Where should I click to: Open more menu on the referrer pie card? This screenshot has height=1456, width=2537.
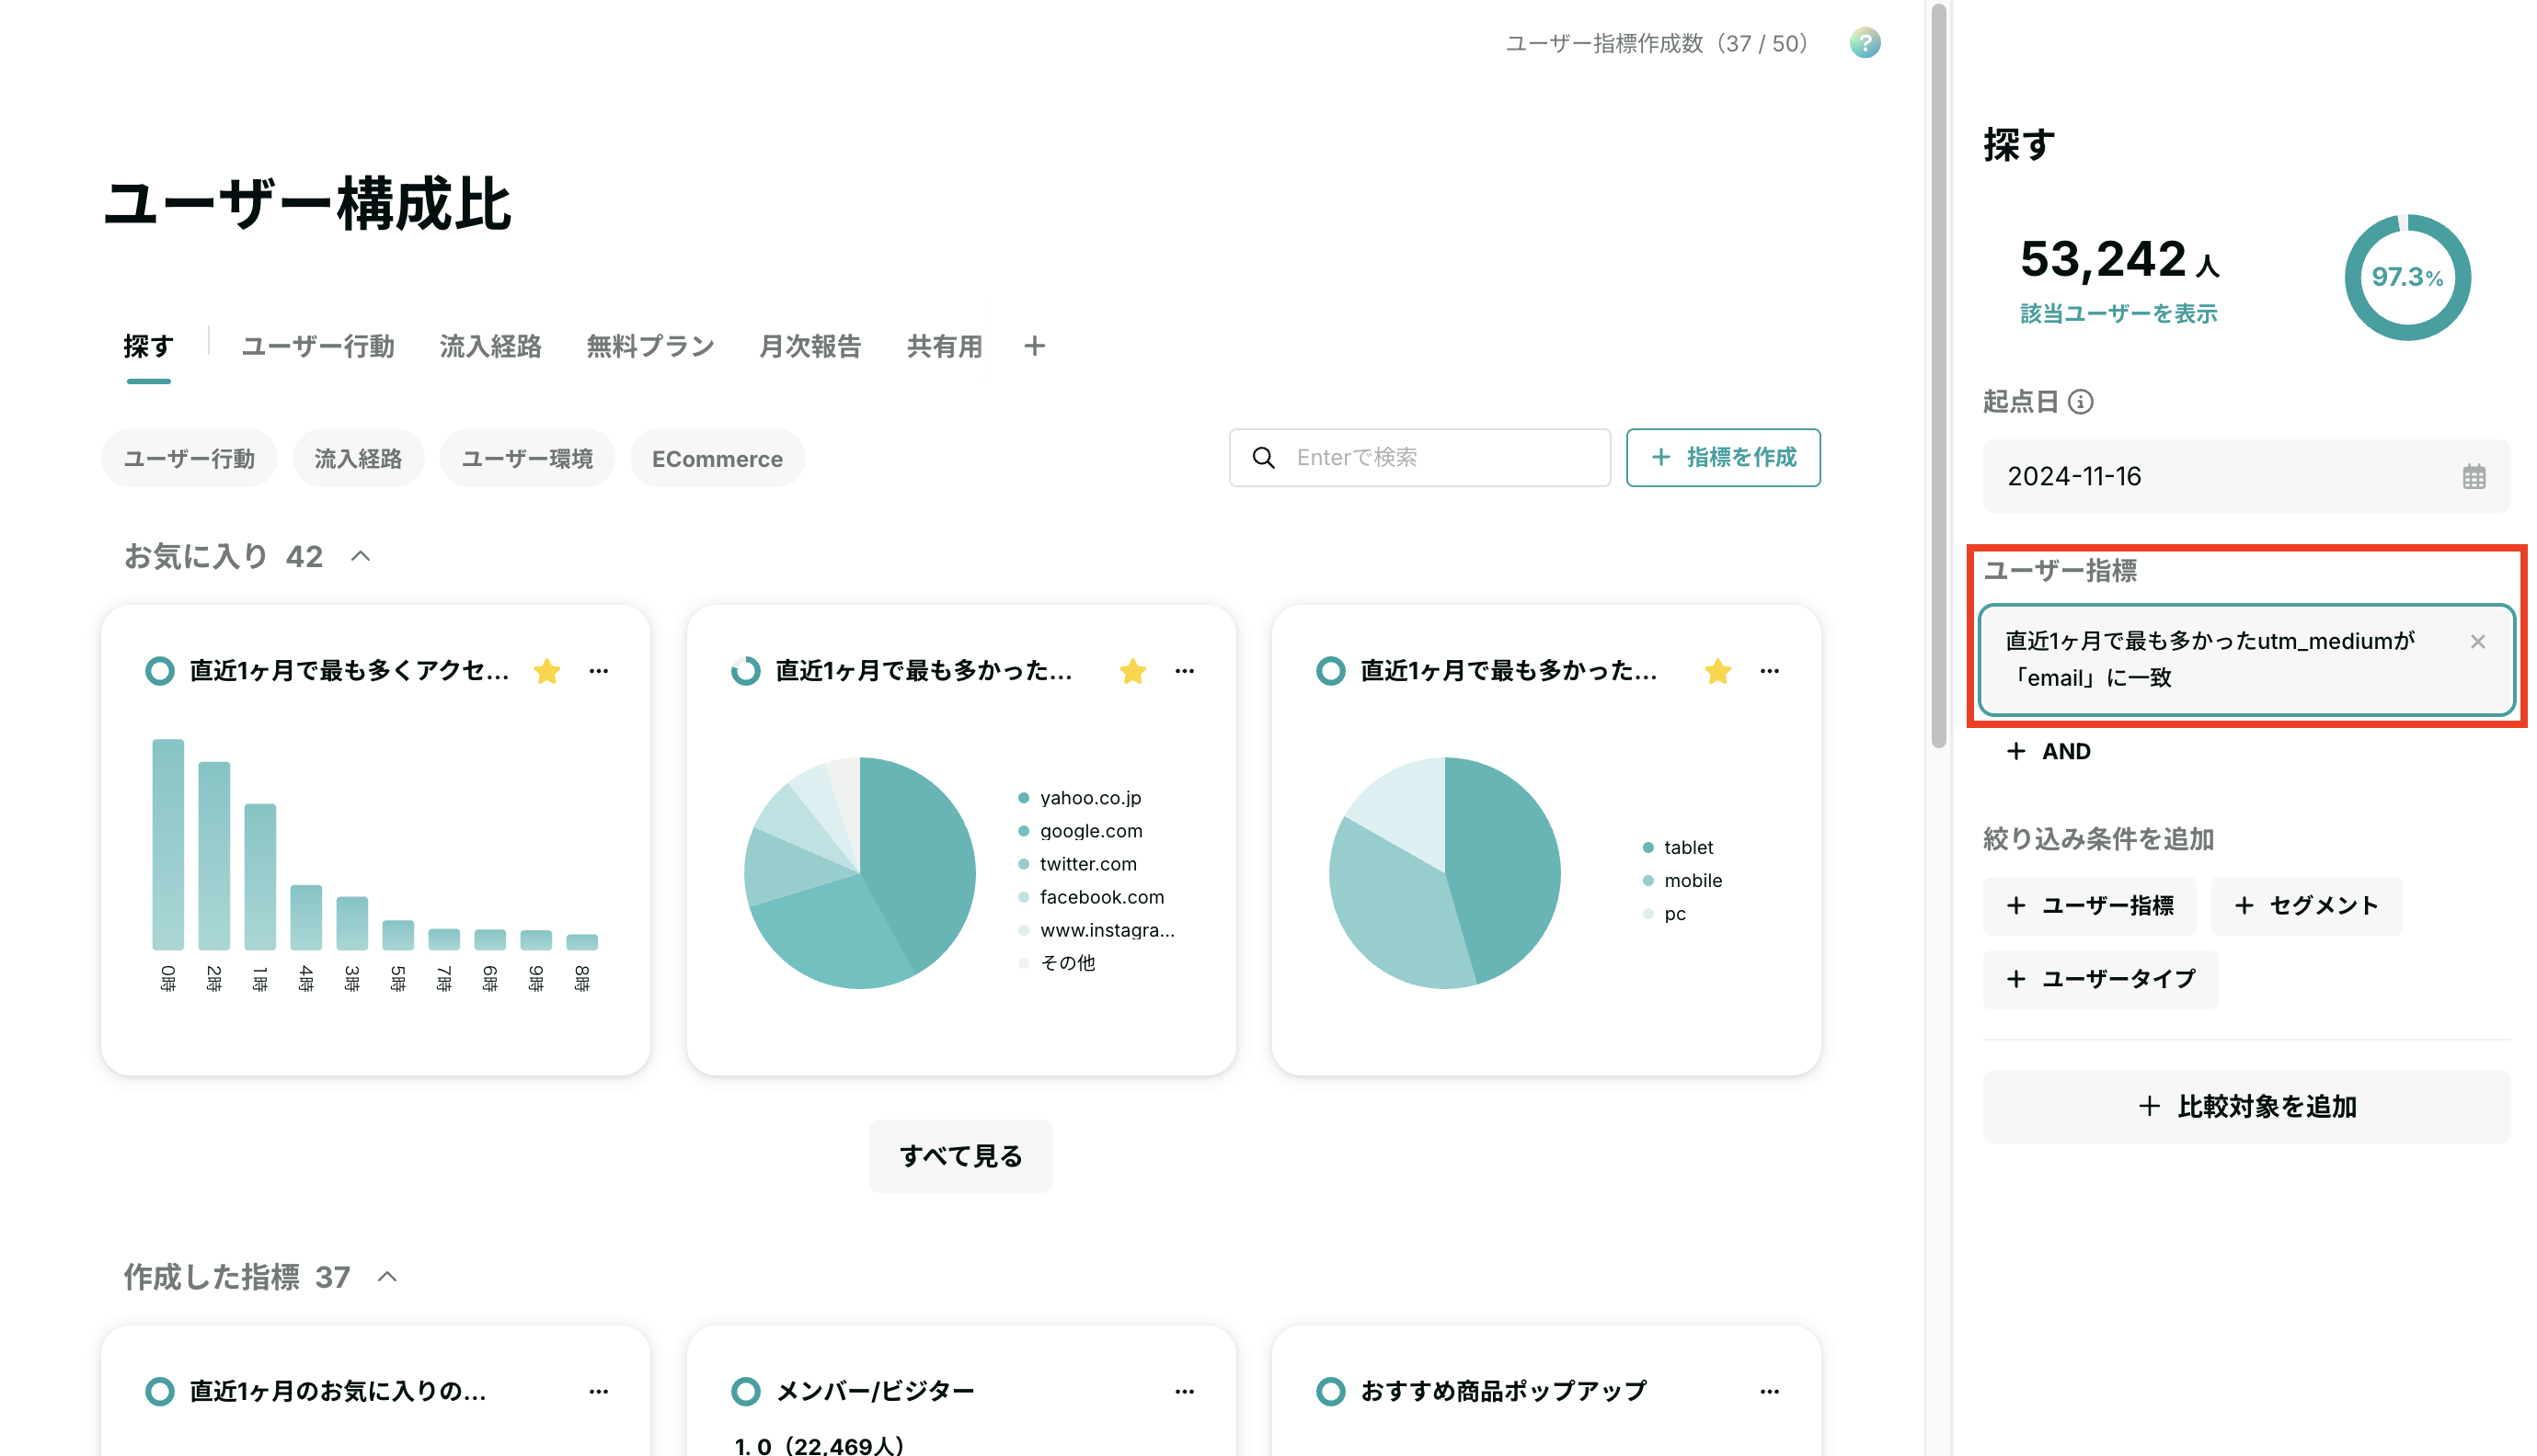pyautogui.click(x=1184, y=671)
